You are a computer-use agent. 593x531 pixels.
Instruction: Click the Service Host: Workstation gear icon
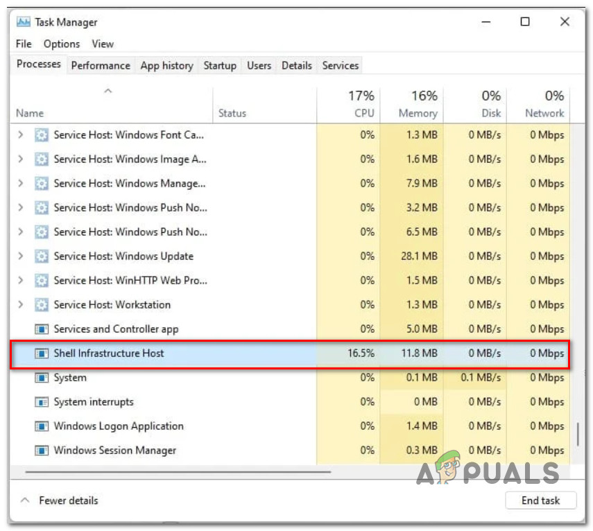pos(42,305)
